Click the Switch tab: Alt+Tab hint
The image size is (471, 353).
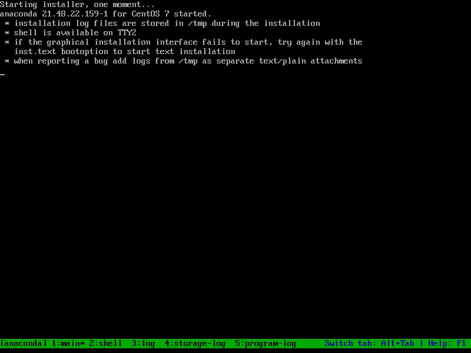[369, 343]
